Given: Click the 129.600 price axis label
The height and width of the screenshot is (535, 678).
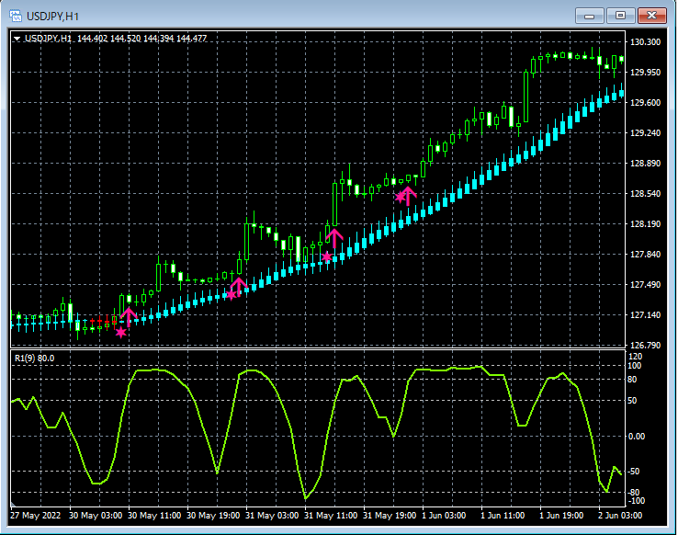Looking at the screenshot, I should click(x=645, y=103).
